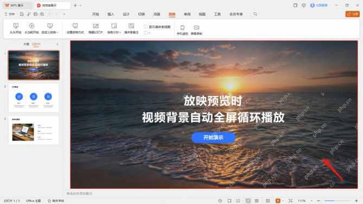Viewport: 363px width, 204px height.
Task: Enable show presenter view (显示演讲者视图) checkbox
Action: tap(145, 27)
